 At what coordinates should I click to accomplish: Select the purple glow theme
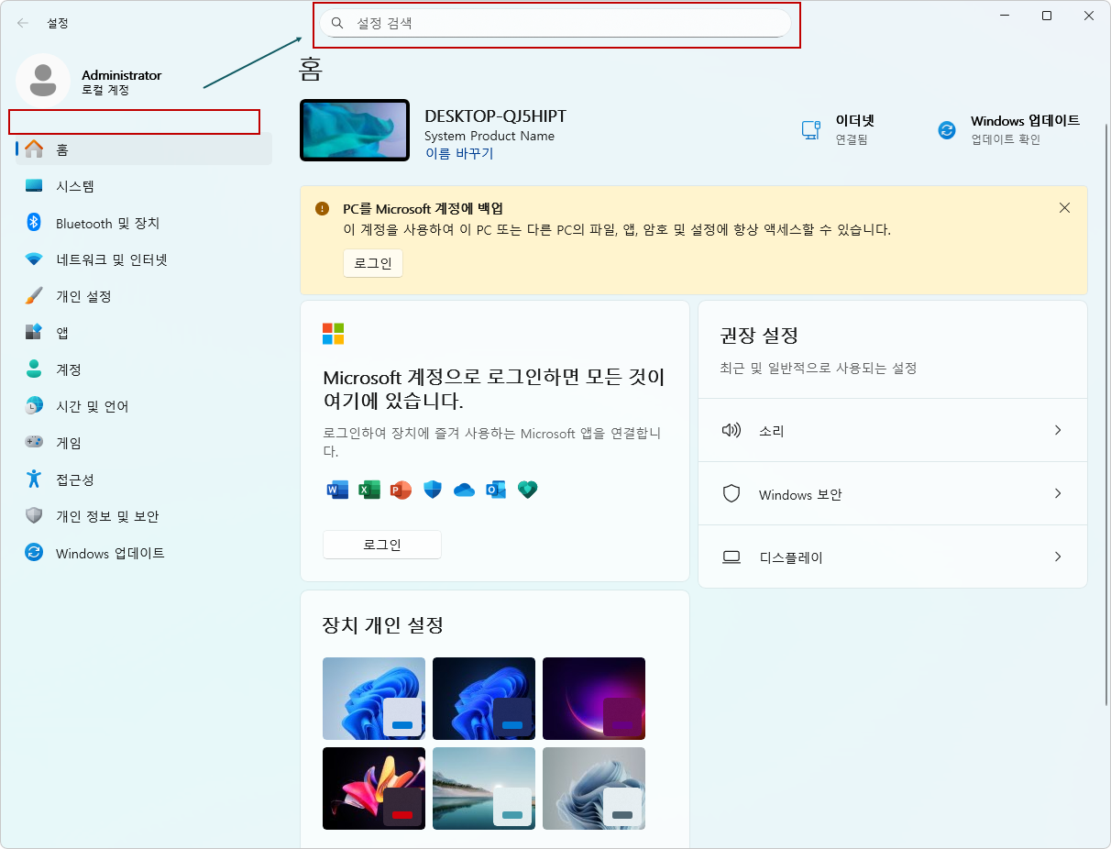point(594,699)
